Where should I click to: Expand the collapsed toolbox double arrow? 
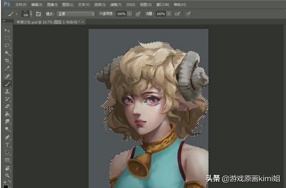(x=4, y=21)
